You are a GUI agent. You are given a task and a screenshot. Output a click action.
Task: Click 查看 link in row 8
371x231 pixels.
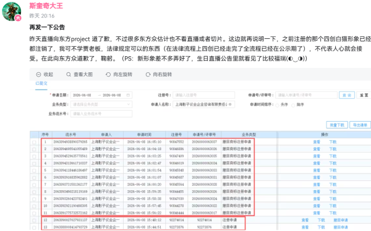[x=317, y=191]
